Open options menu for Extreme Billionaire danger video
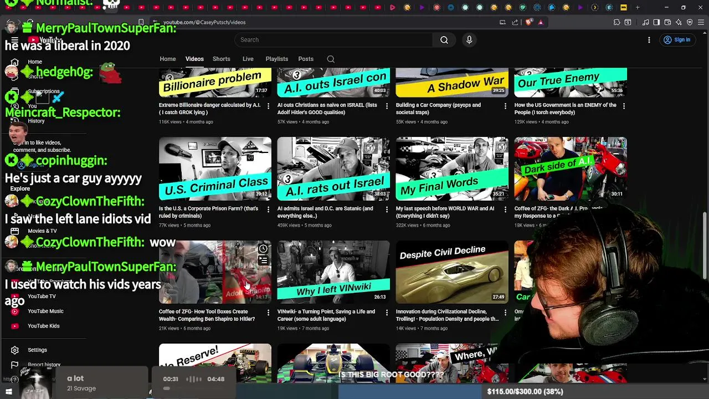The image size is (709, 399). click(x=269, y=105)
